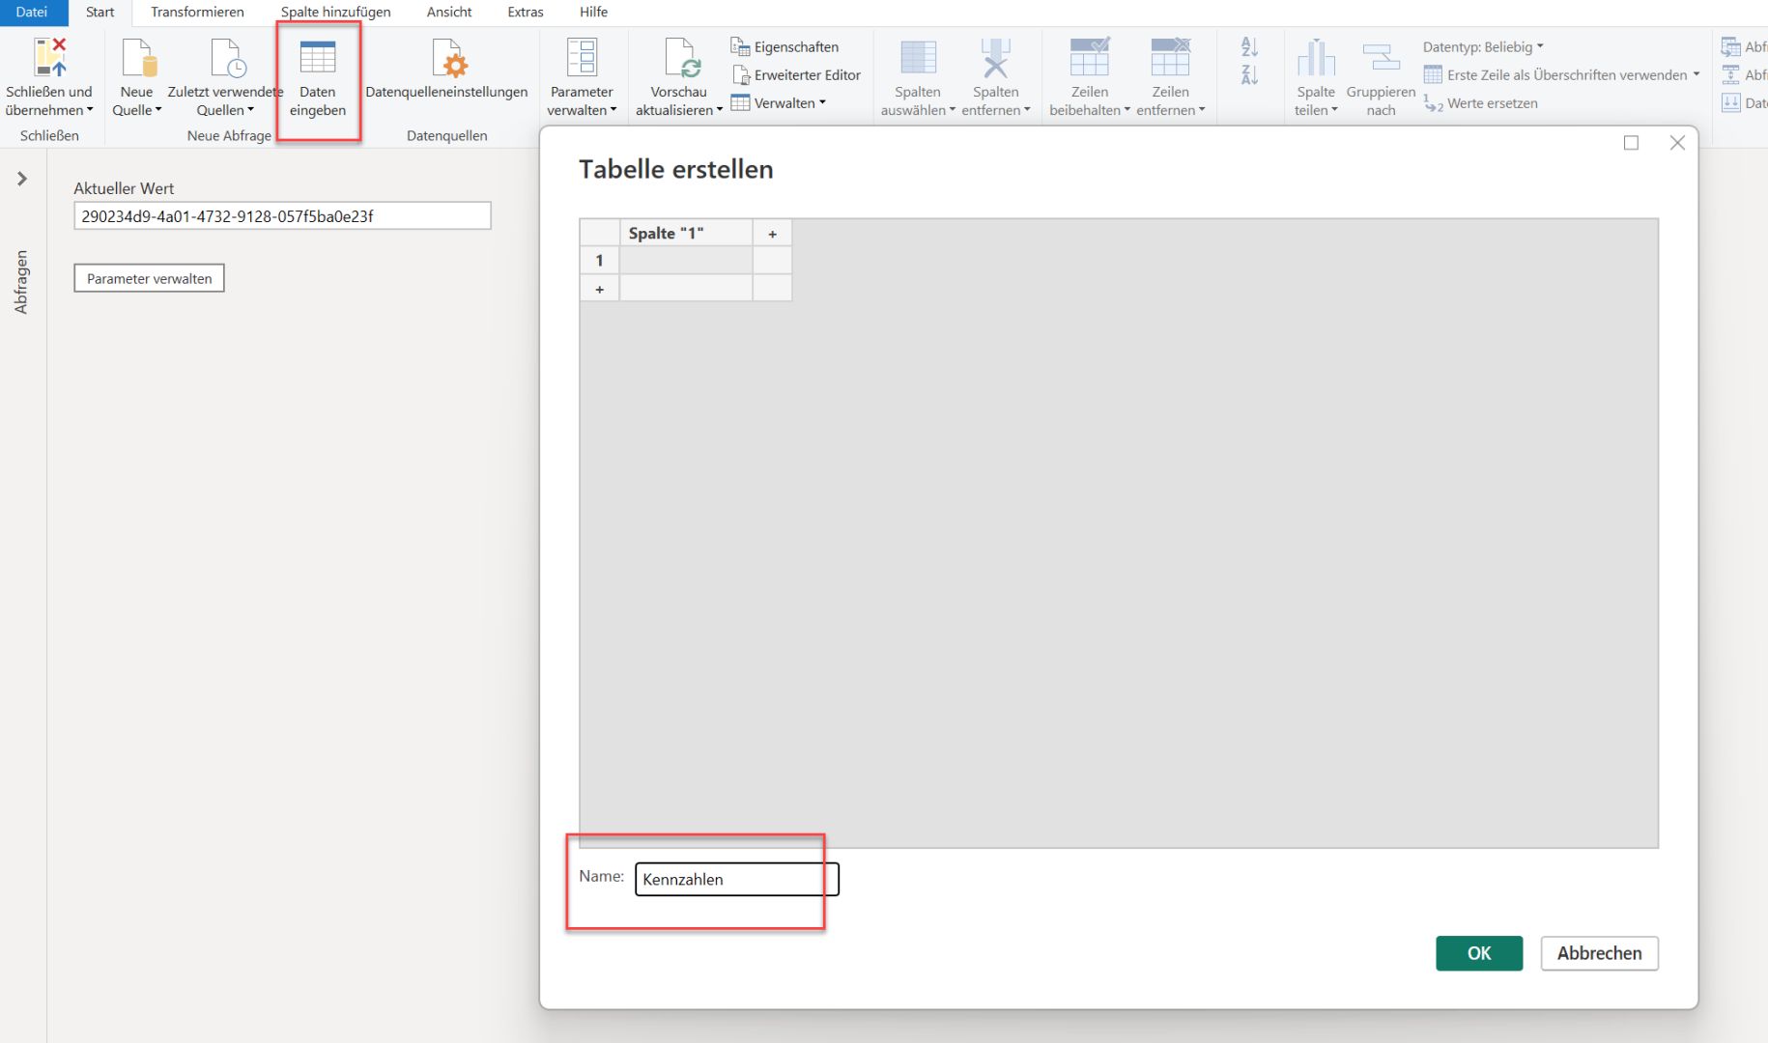This screenshot has height=1043, width=1768.
Task: Click the first cell under Spalte "1"
Action: [x=686, y=261]
